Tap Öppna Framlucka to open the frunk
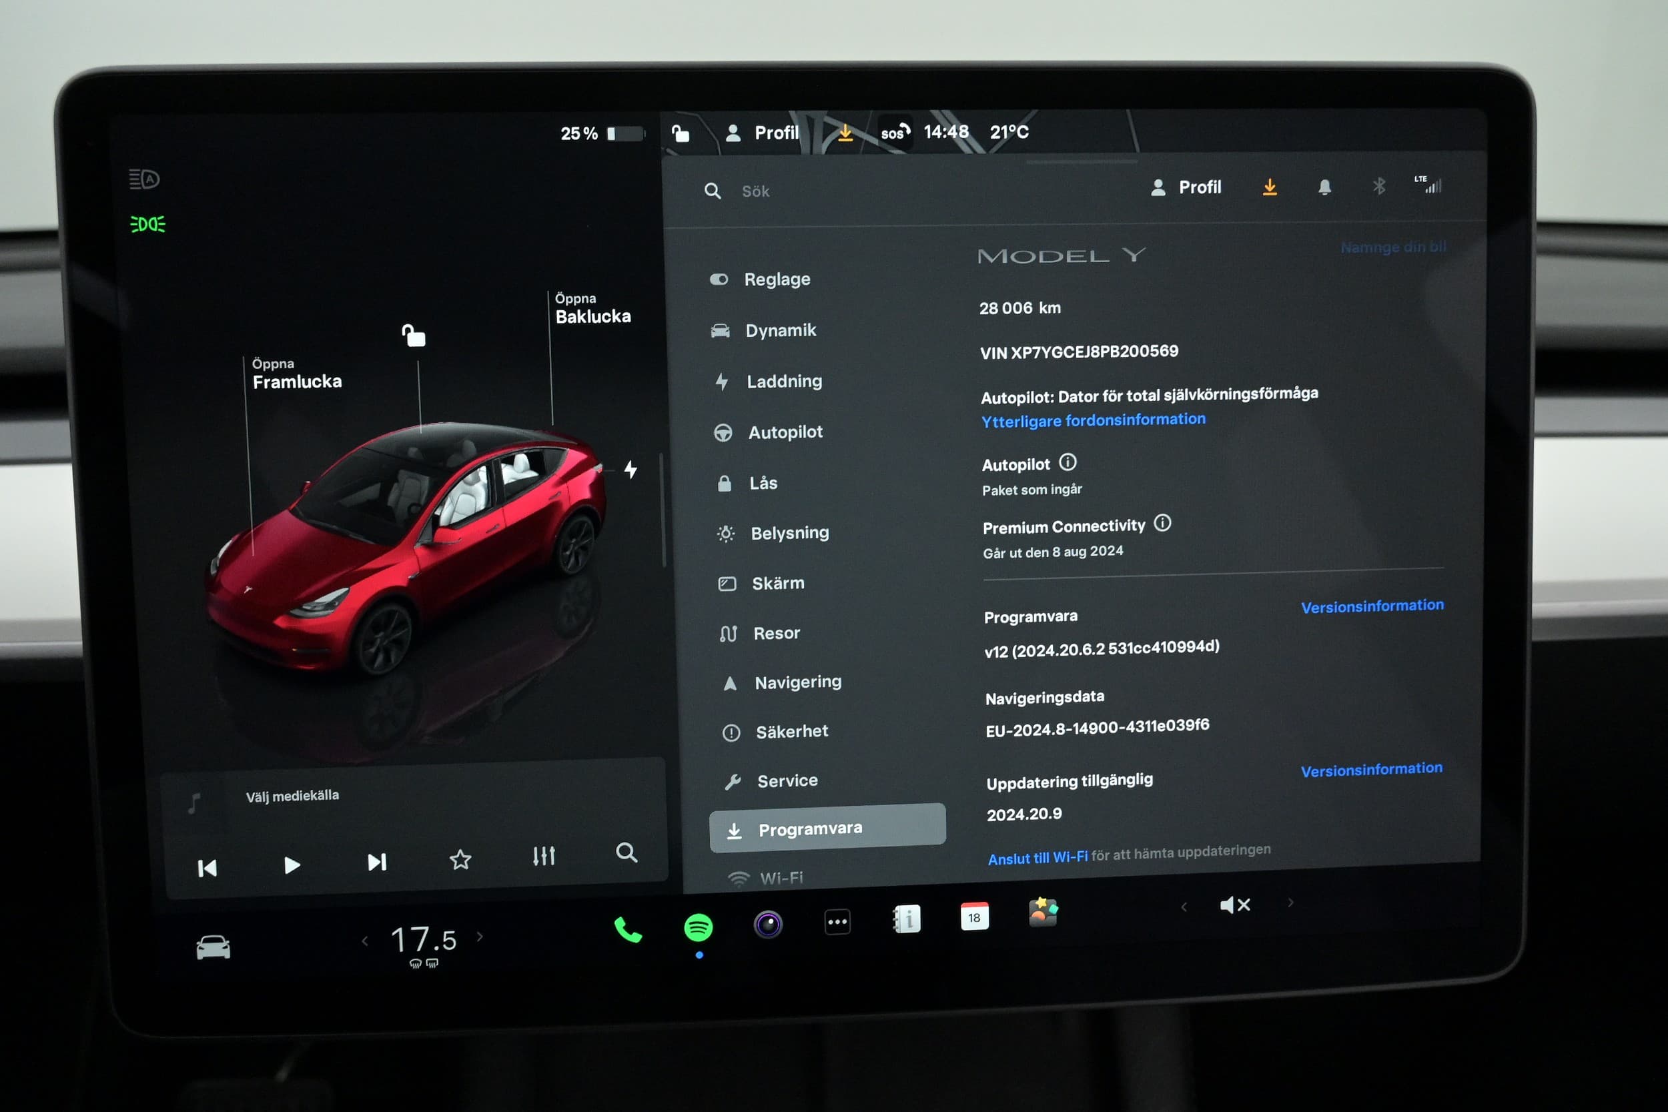Viewport: 1668px width, 1112px height. pos(296,374)
